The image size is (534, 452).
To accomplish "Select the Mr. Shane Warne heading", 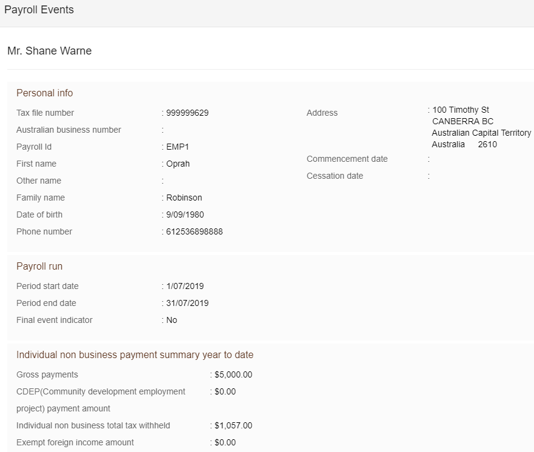I will coord(49,51).
